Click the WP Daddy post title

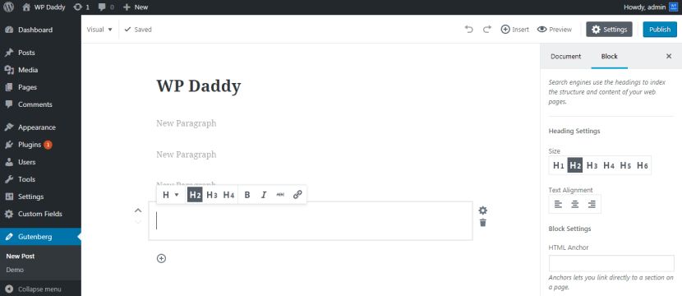coord(199,86)
